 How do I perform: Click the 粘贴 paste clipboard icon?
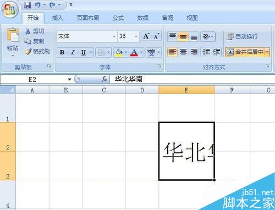tap(13, 35)
